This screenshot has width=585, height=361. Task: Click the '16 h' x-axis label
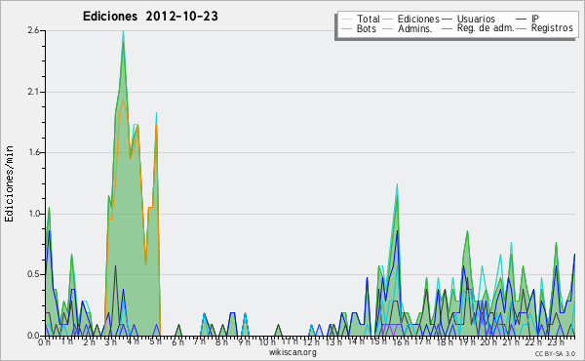click(401, 341)
